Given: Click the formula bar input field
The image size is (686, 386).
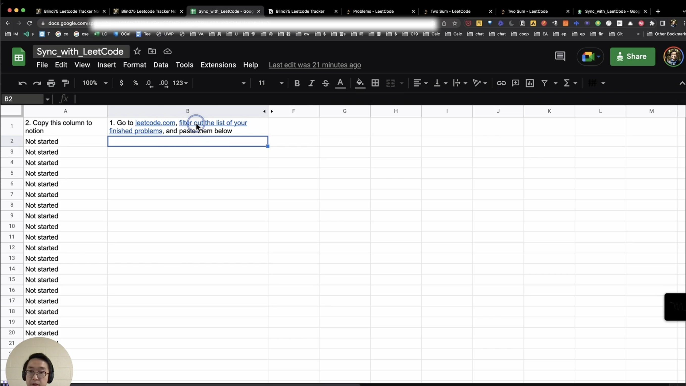Looking at the screenshot, I should 320,99.
